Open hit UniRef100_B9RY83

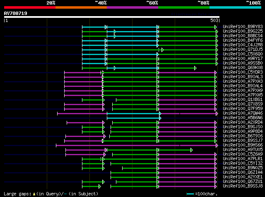coord(243,27)
